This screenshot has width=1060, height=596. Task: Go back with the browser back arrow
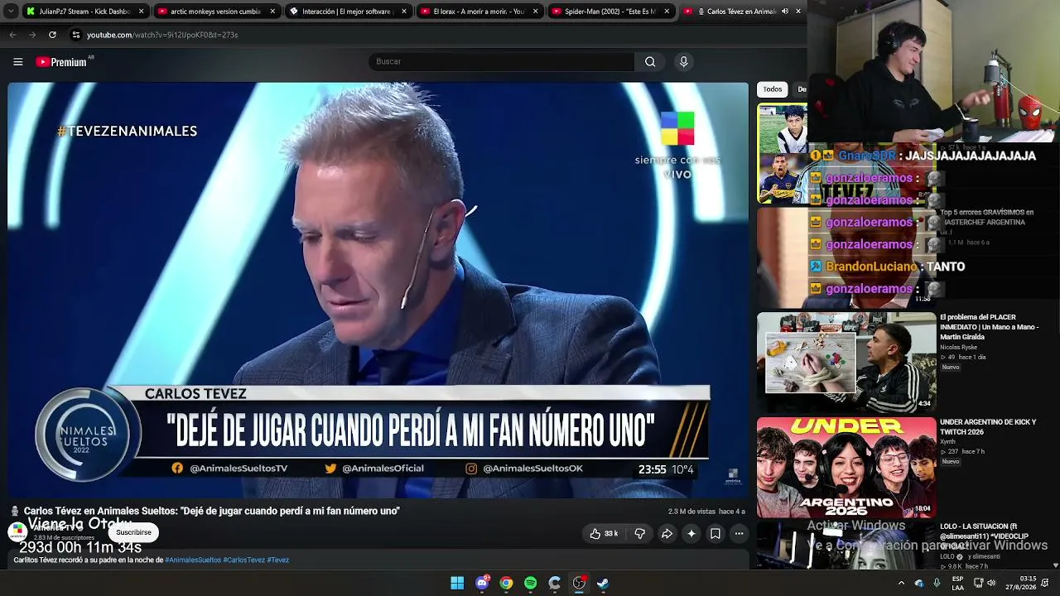click(12, 35)
